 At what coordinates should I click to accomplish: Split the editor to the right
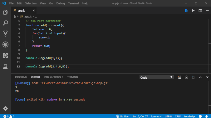200,11
